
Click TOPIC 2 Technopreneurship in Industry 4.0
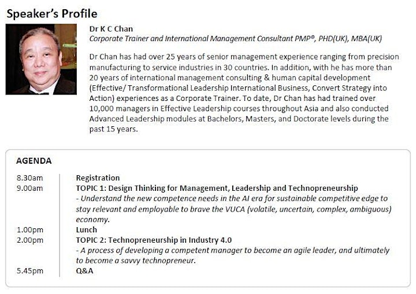click(154, 240)
